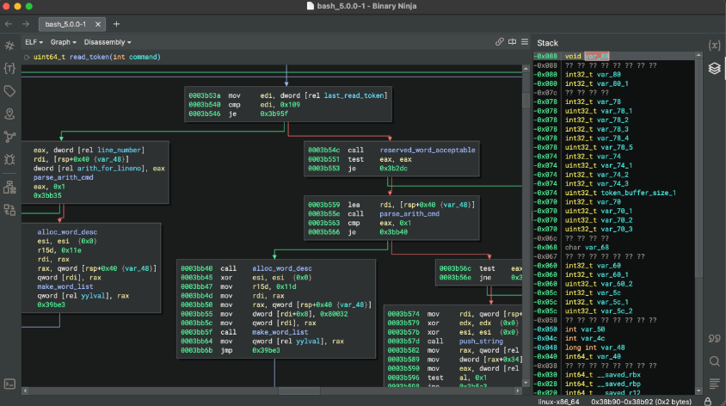
Task: Toggle the console terminal icon at bottom left
Action: 9,384
